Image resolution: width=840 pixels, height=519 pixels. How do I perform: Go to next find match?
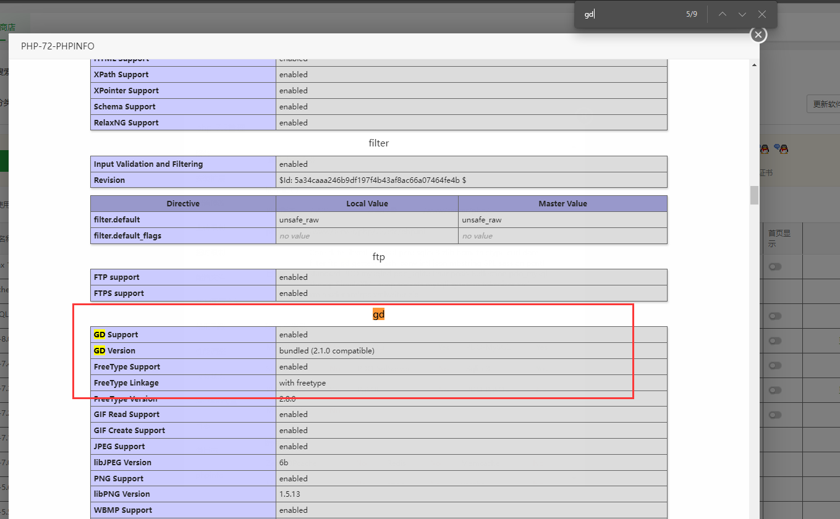(x=742, y=14)
